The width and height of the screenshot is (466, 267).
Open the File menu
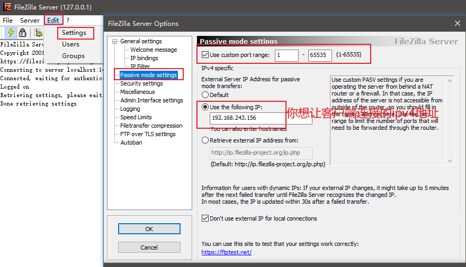8,20
